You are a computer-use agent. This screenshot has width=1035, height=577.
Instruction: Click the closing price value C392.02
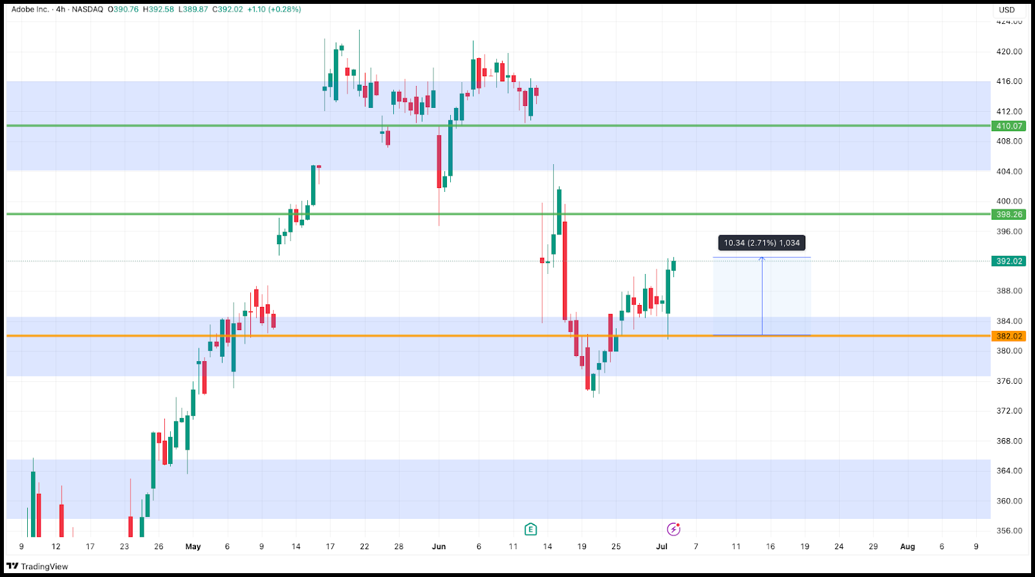[x=228, y=10]
